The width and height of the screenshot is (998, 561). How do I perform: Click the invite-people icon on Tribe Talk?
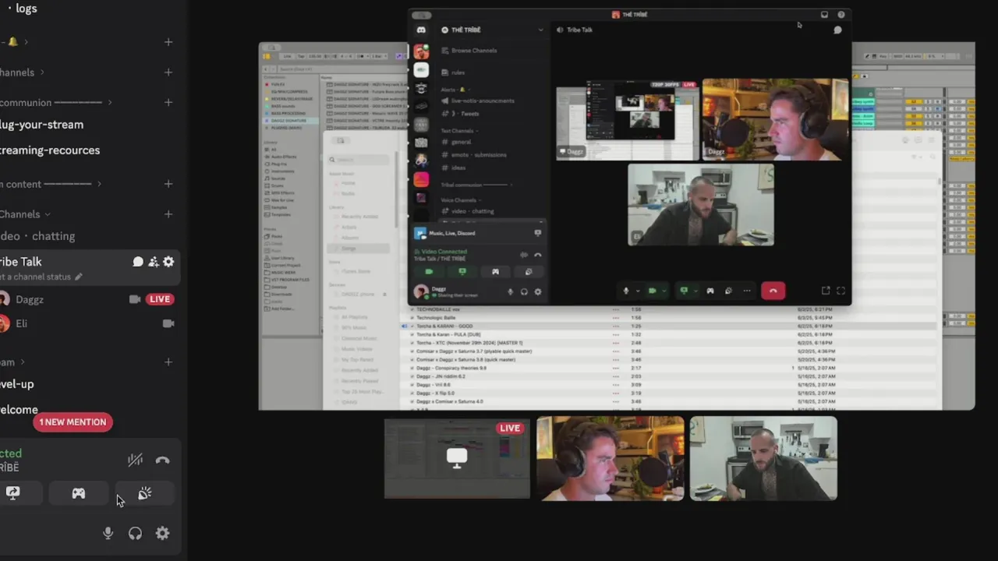tap(154, 262)
